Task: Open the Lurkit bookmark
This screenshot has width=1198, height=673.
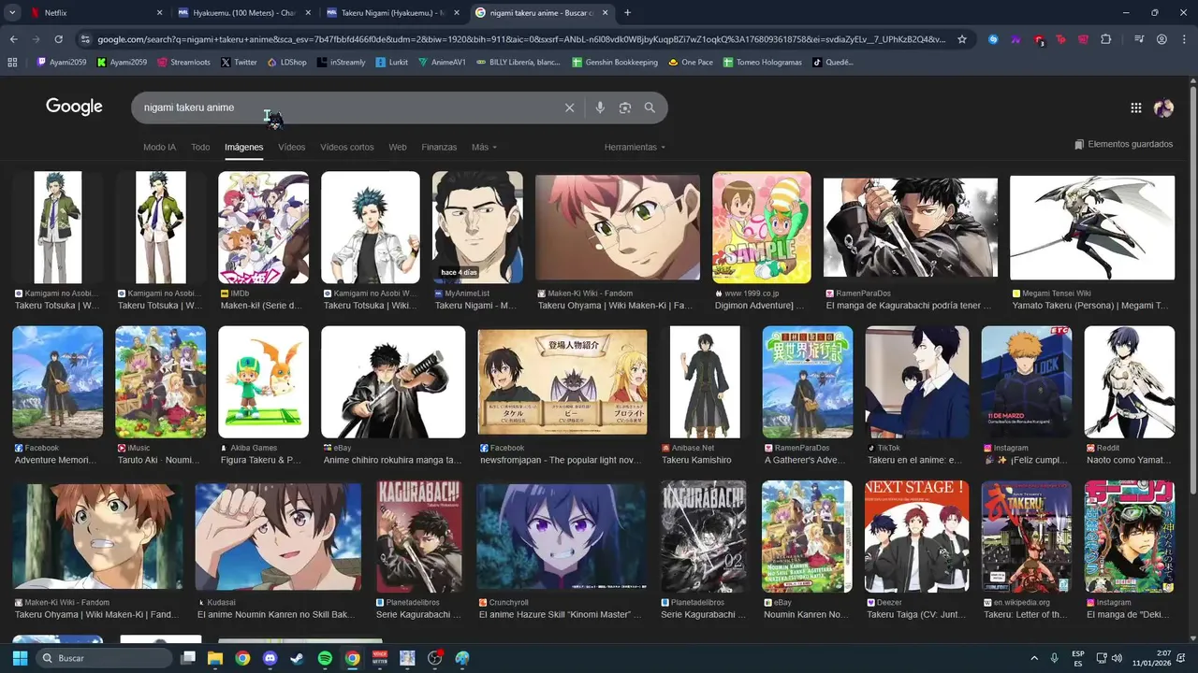Action: click(x=392, y=63)
